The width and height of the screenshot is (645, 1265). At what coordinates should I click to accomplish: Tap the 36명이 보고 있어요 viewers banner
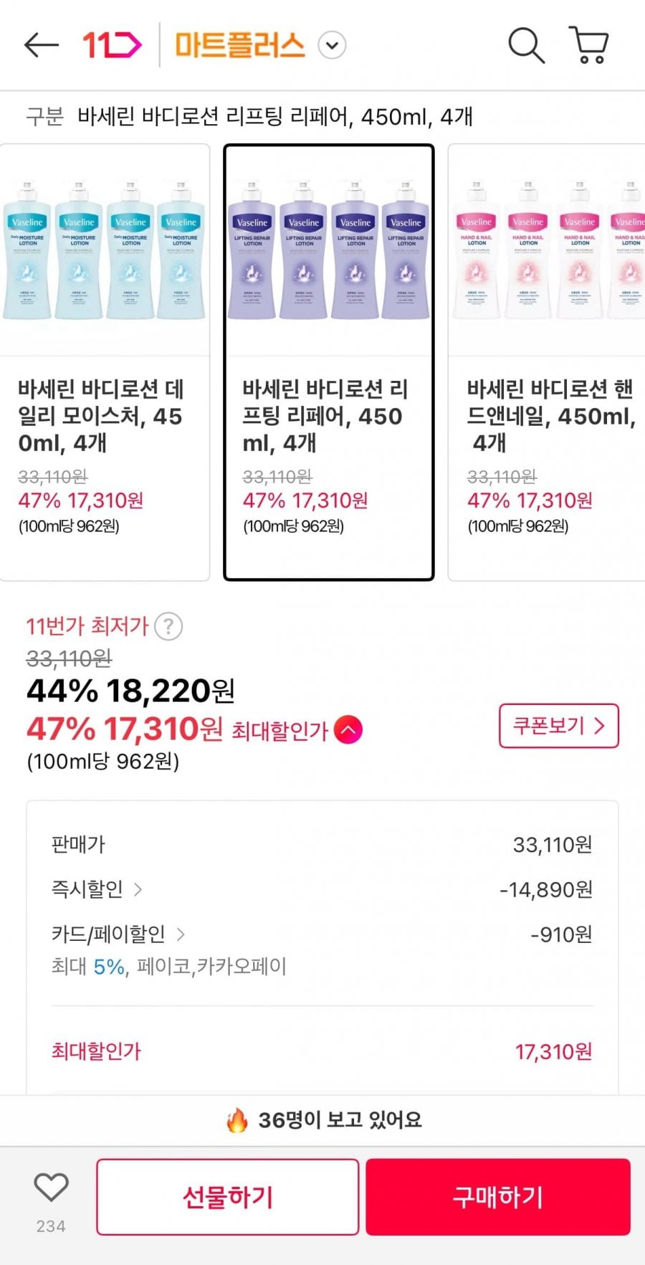point(322,1119)
